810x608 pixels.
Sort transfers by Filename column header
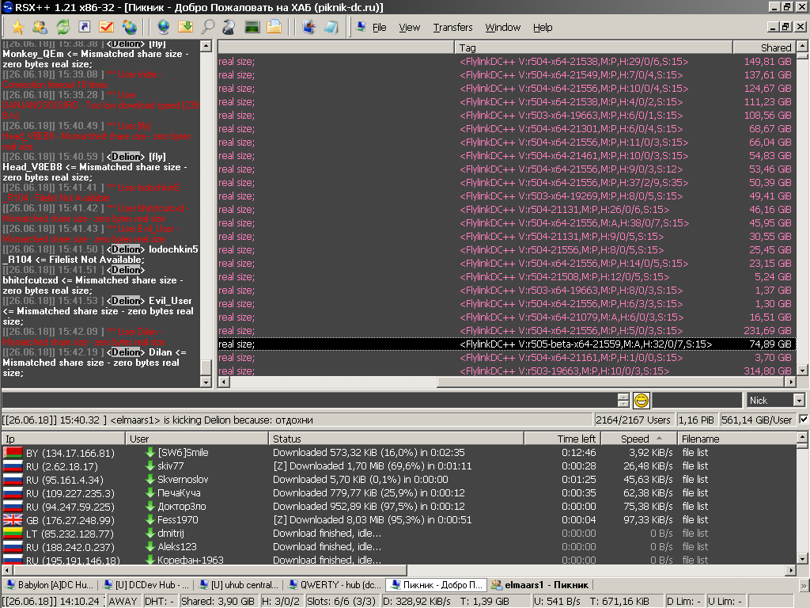pyautogui.click(x=736, y=439)
